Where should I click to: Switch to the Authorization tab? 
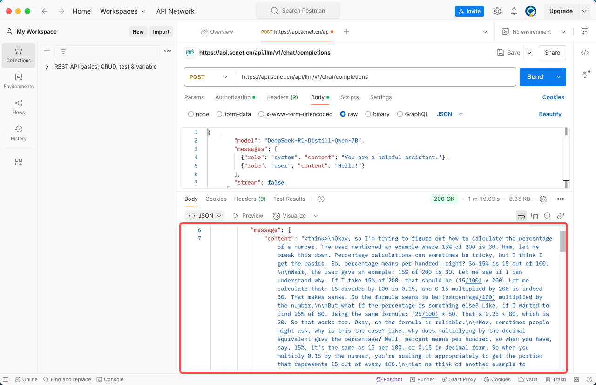tap(233, 97)
